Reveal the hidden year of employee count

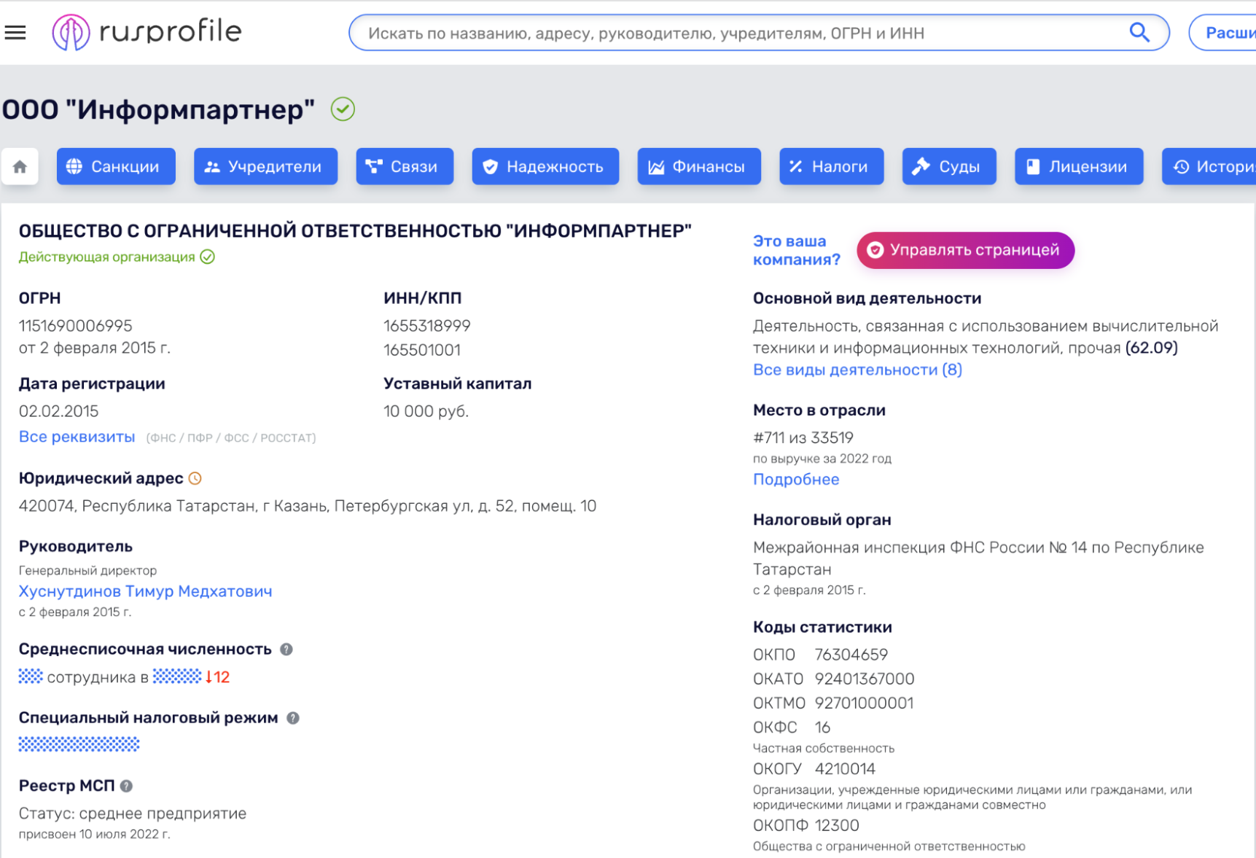click(177, 676)
